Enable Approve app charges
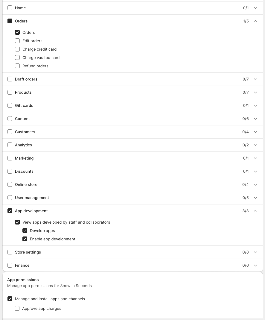265x320 pixels. (17, 308)
